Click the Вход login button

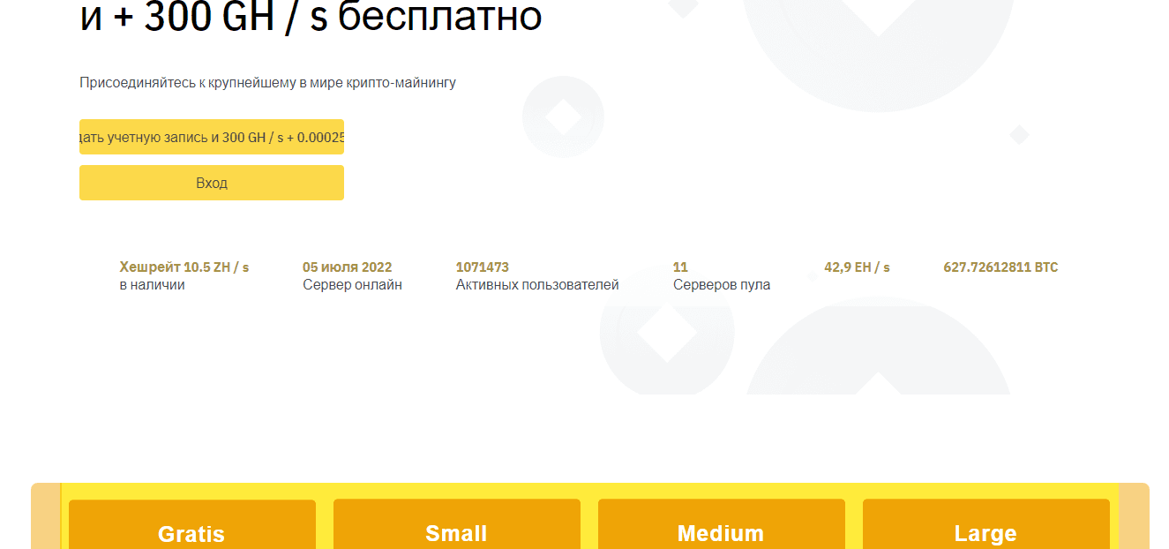pyautogui.click(x=212, y=182)
